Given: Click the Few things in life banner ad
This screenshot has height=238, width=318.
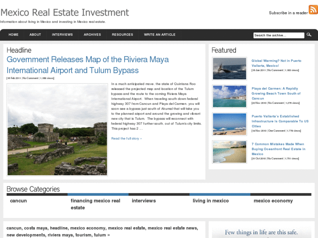Looking at the screenshot, I should [x=262, y=232].
